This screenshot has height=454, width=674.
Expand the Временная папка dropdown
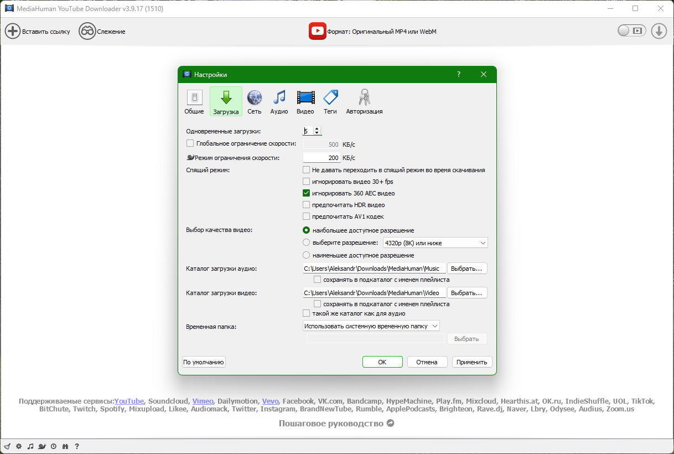click(371, 326)
